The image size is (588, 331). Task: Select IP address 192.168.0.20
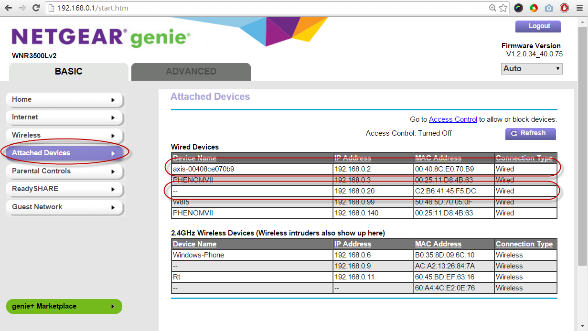coord(354,191)
